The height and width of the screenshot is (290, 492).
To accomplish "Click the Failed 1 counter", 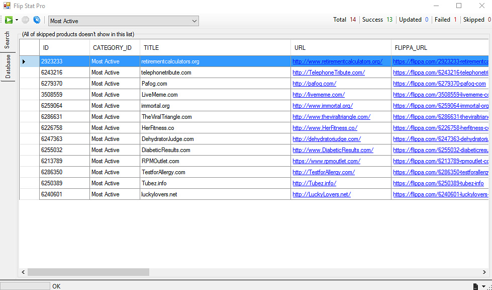I will coord(446,20).
